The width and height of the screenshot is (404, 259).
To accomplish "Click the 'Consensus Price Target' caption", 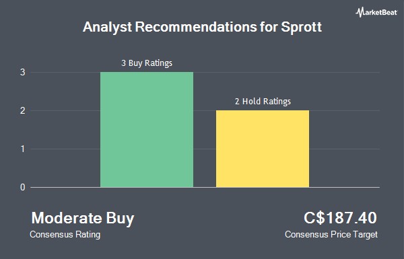I will [331, 235].
